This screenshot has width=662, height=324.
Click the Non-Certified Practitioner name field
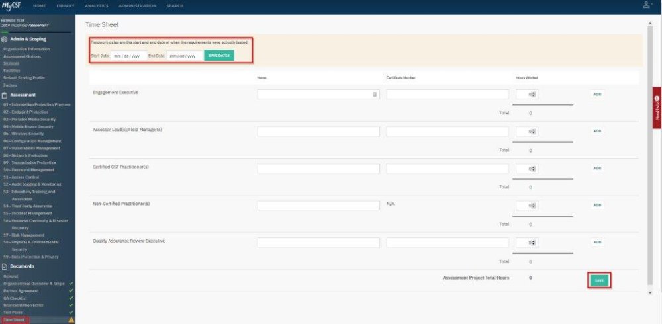(x=318, y=206)
